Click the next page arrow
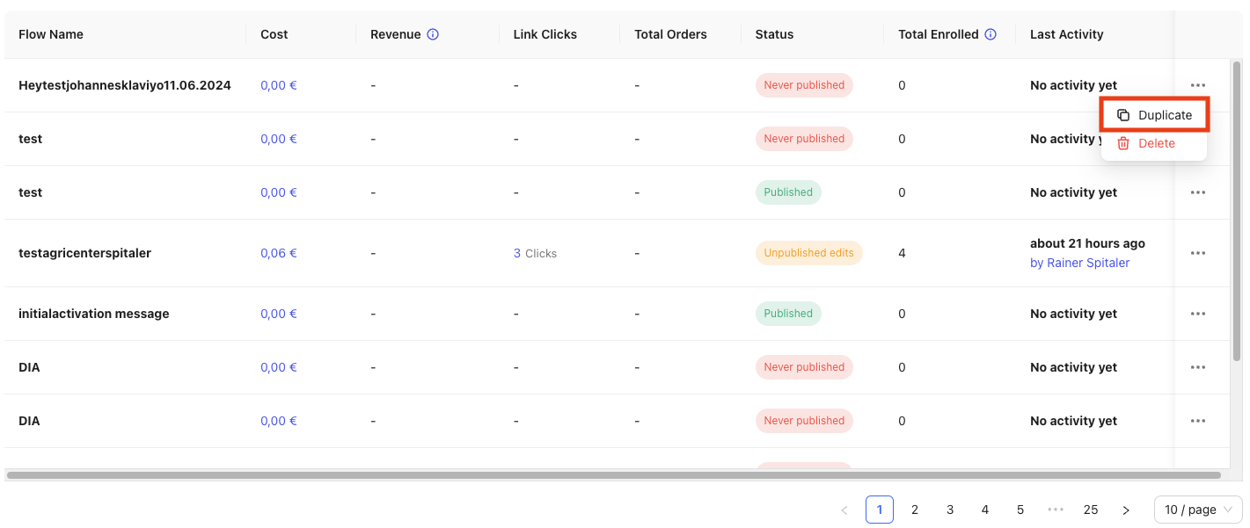 pos(1126,510)
